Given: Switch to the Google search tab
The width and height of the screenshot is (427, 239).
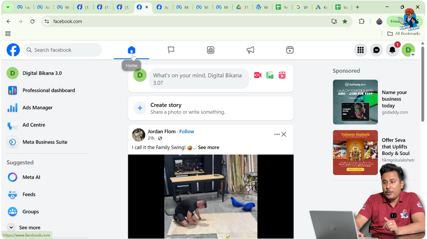Looking at the screenshot, I should coord(302,7).
